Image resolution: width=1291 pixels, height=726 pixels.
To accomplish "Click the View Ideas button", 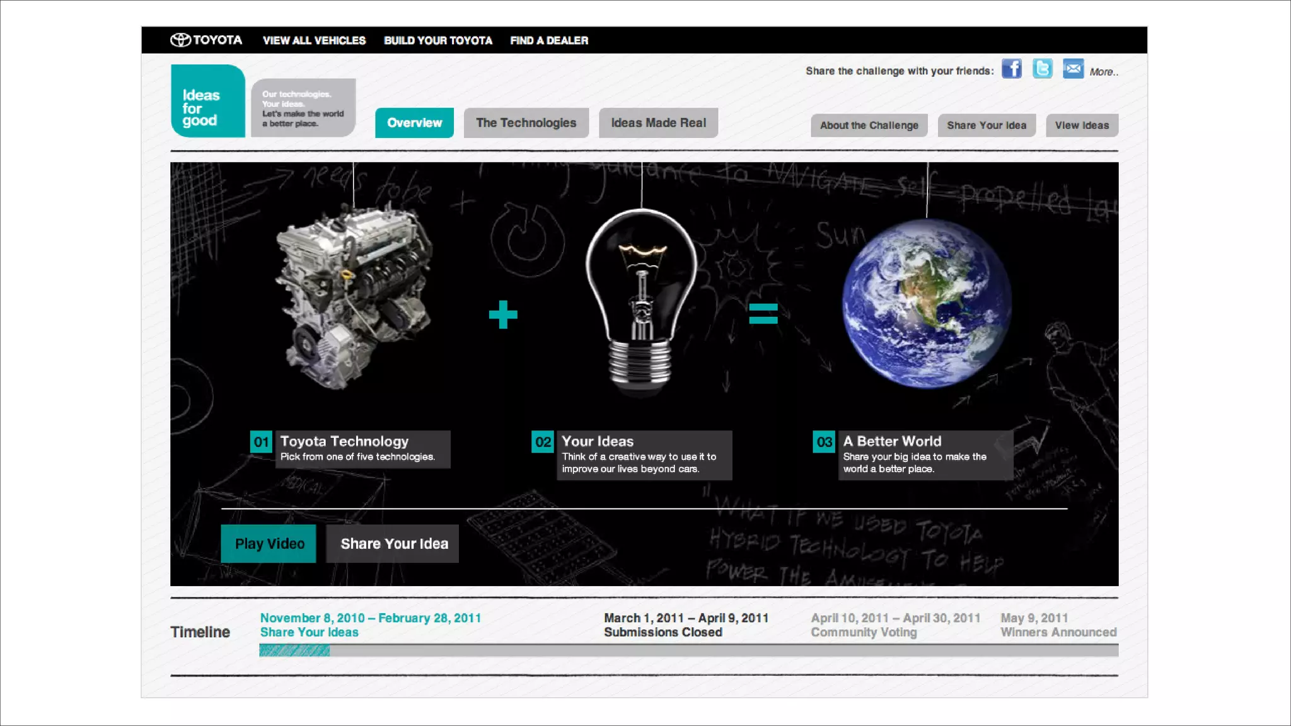I will pyautogui.click(x=1082, y=125).
